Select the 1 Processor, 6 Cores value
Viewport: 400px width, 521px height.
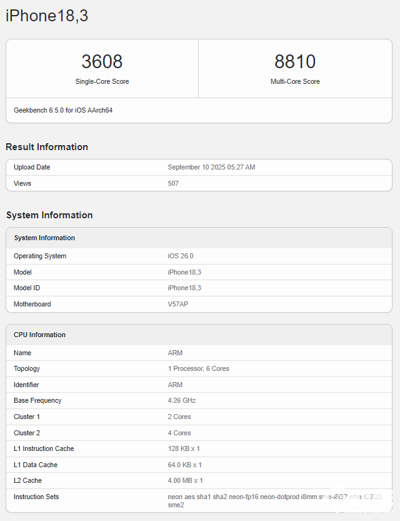tap(199, 369)
